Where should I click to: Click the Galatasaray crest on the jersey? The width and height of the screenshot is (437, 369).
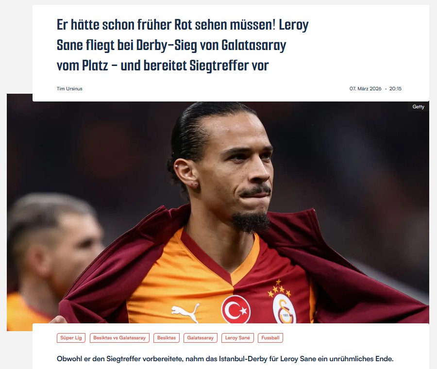[x=284, y=309]
